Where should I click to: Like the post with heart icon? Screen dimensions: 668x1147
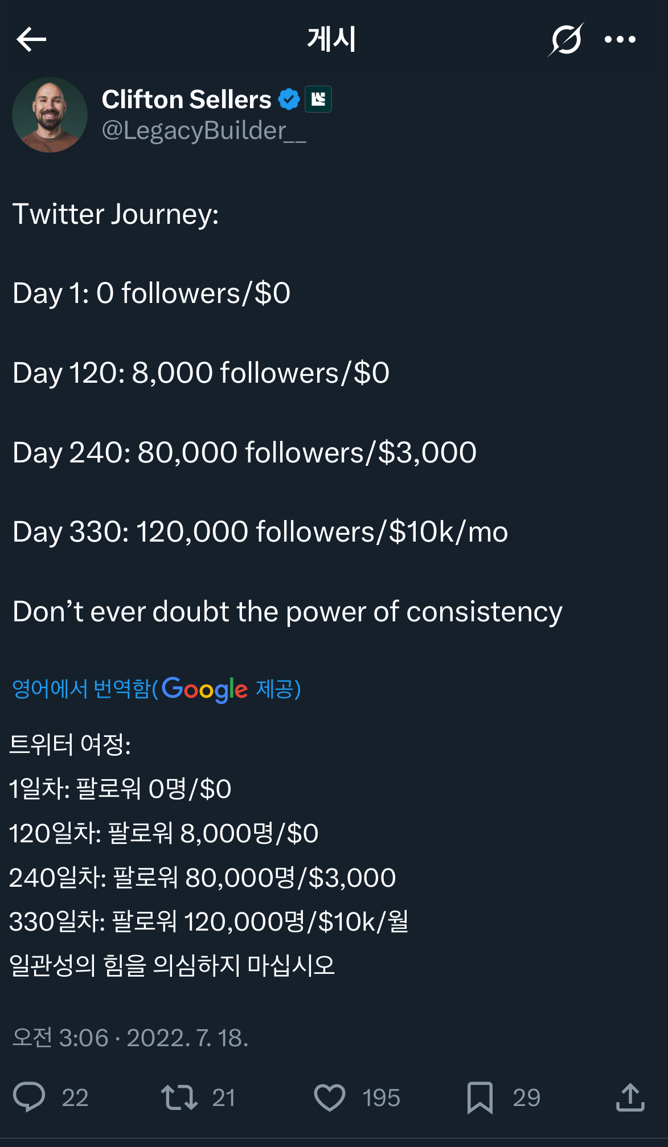coord(330,1097)
